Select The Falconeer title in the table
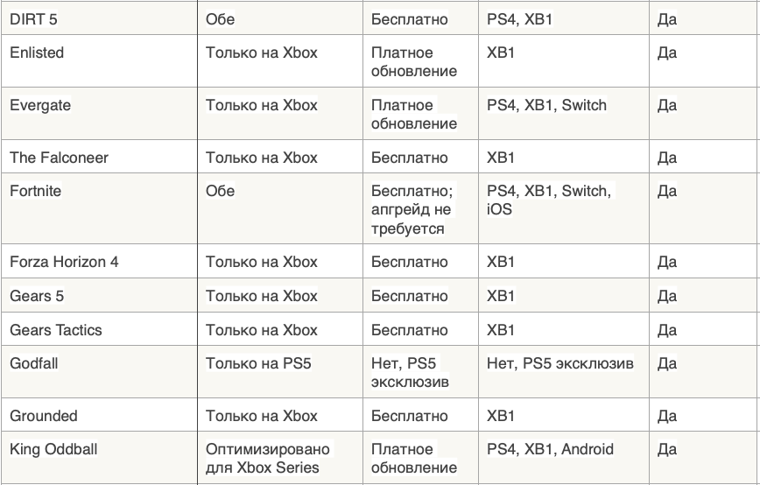 (x=59, y=158)
